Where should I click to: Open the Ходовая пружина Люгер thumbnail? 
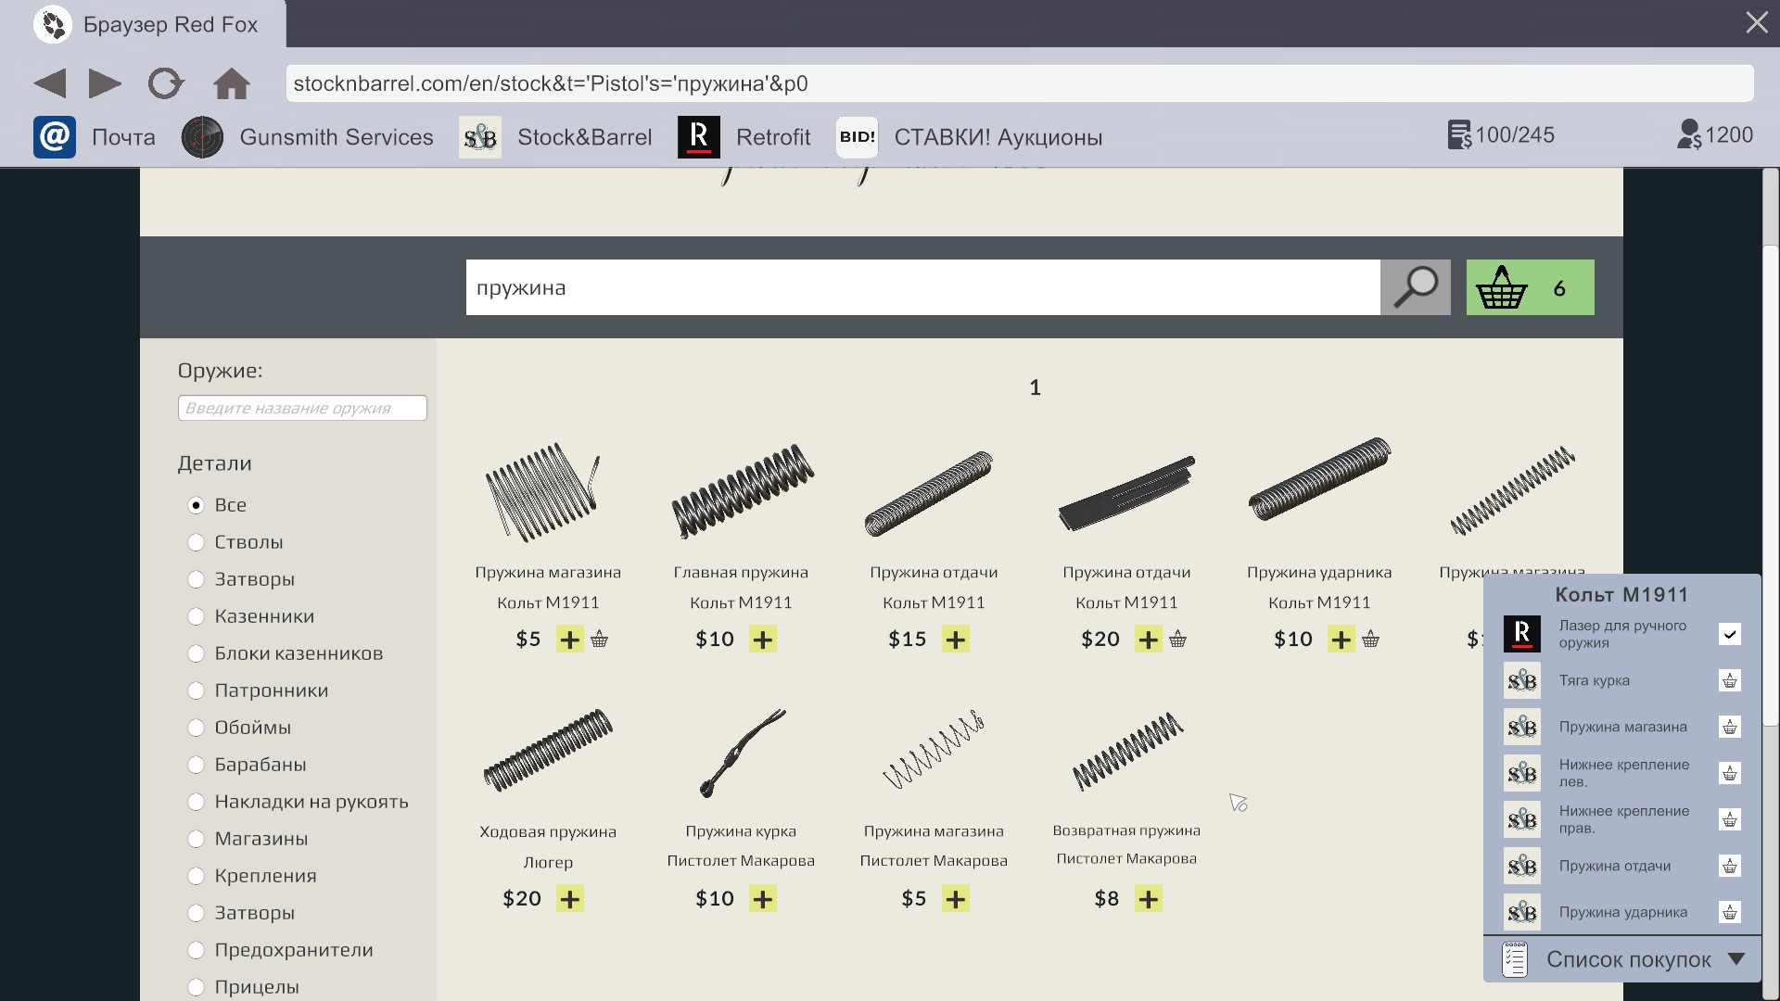coord(548,751)
